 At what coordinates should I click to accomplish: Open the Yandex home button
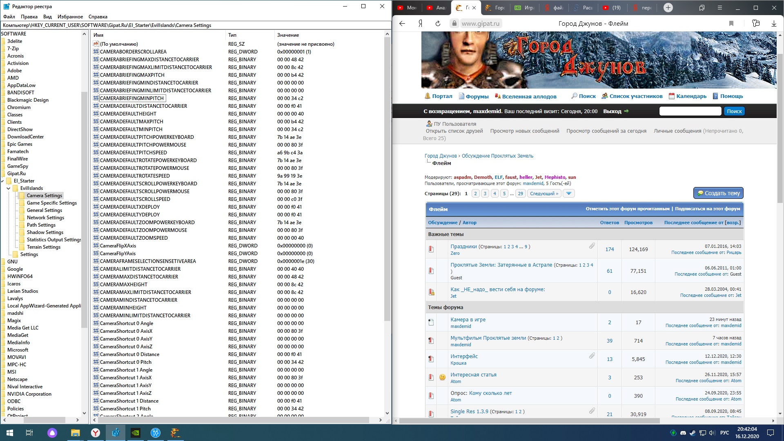[420, 24]
